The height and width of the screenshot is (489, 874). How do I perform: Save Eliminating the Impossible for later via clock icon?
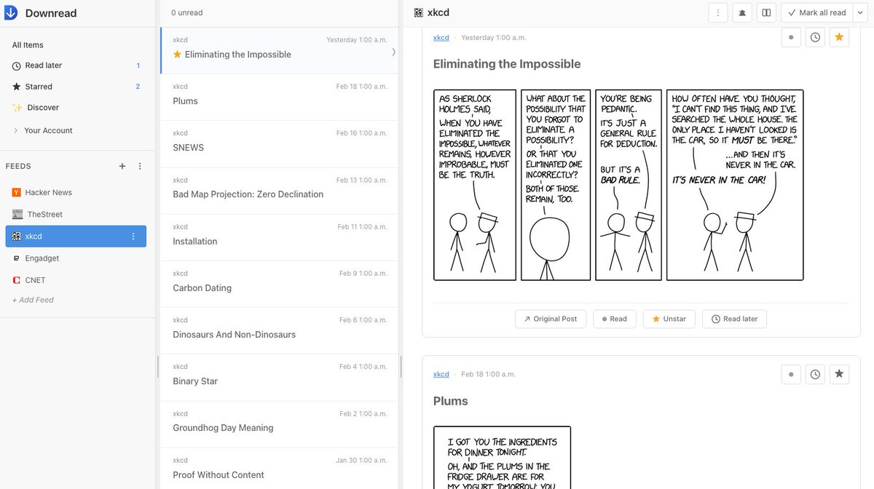pos(815,37)
